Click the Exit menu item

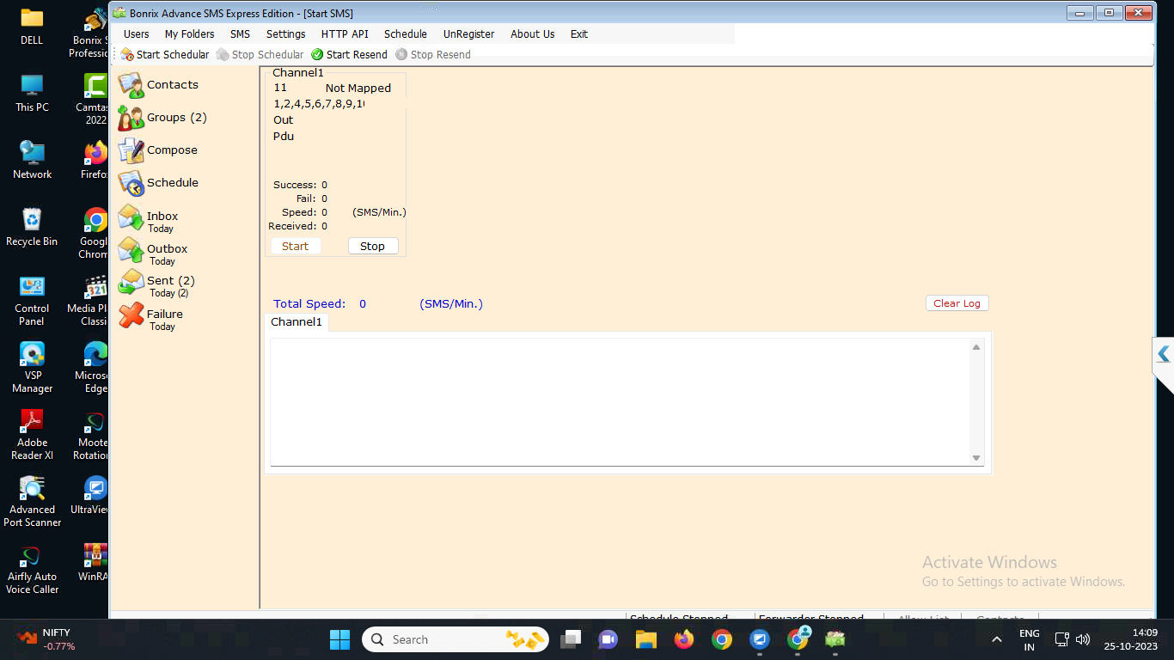click(x=579, y=34)
